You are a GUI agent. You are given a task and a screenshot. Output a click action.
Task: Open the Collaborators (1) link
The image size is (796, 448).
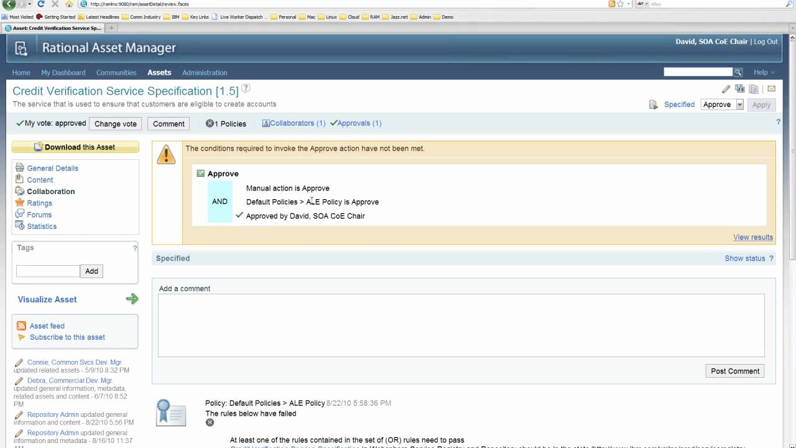tap(294, 123)
